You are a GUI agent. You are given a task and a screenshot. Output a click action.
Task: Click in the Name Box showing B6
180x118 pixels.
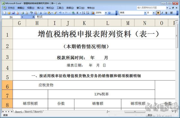tap(11, 17)
